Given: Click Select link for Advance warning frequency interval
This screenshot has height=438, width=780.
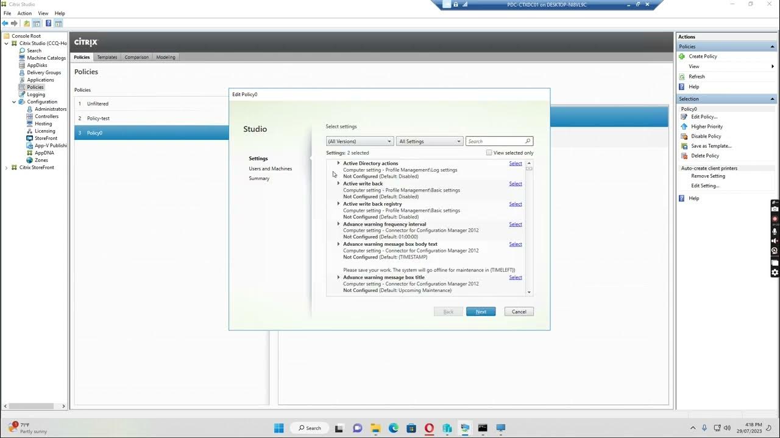Looking at the screenshot, I should 516,224.
